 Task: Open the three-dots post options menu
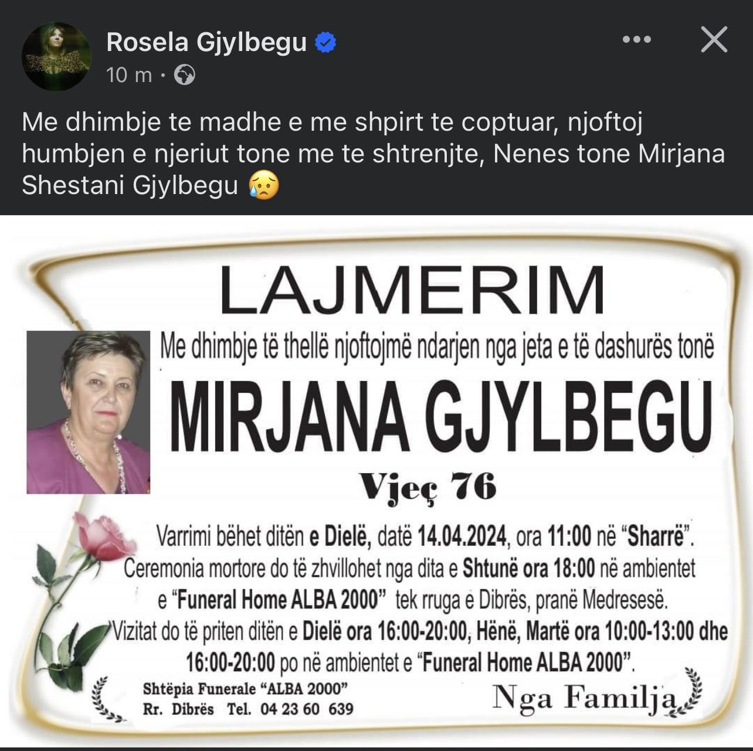coord(637,39)
